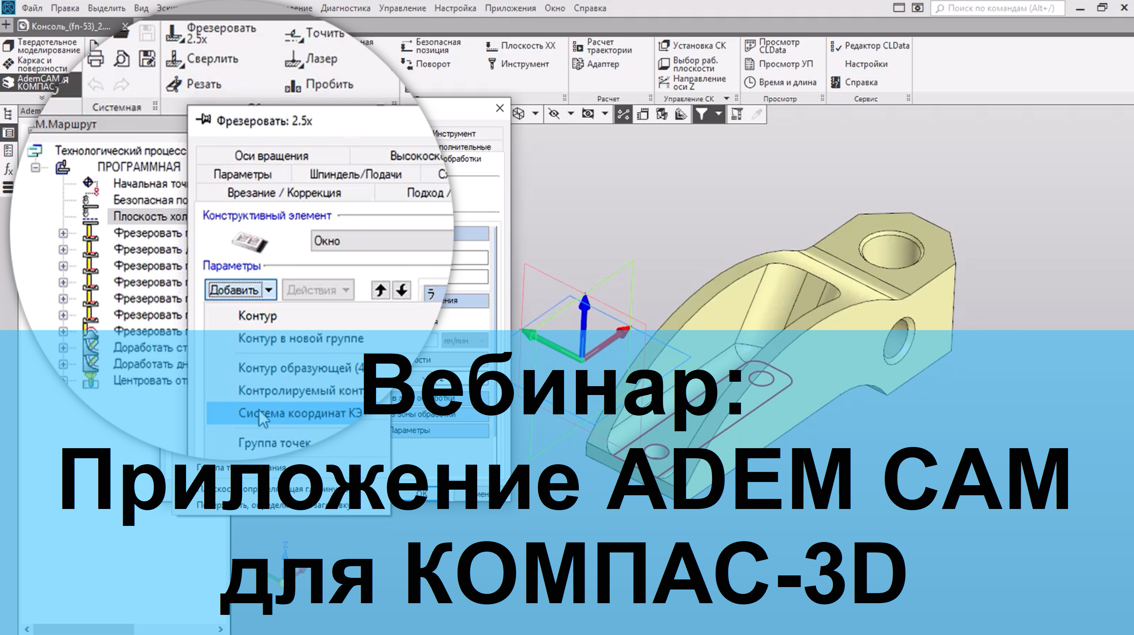Image resolution: width=1134 pixels, height=635 pixels.
Task: Open the Диагностика menu
Action: click(x=345, y=8)
